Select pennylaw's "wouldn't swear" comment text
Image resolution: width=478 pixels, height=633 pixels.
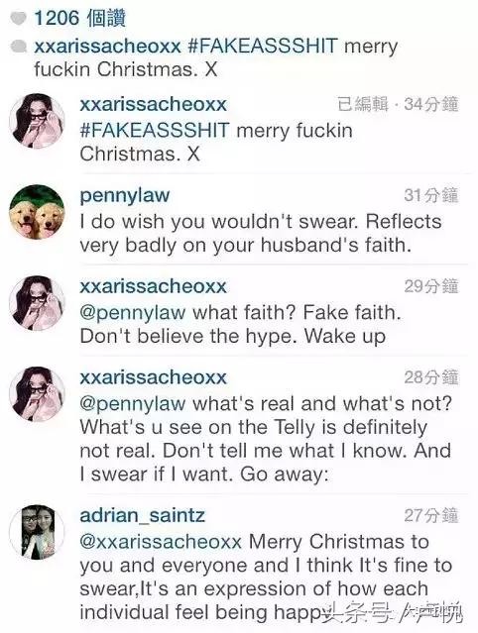coord(261,234)
